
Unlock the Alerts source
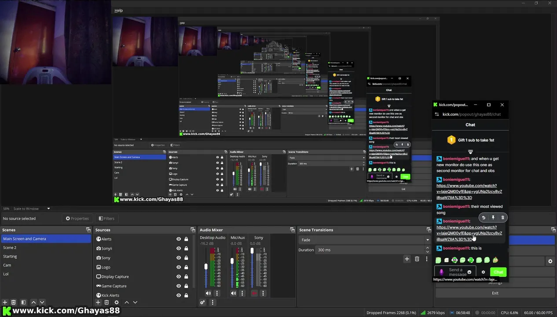pos(186,239)
